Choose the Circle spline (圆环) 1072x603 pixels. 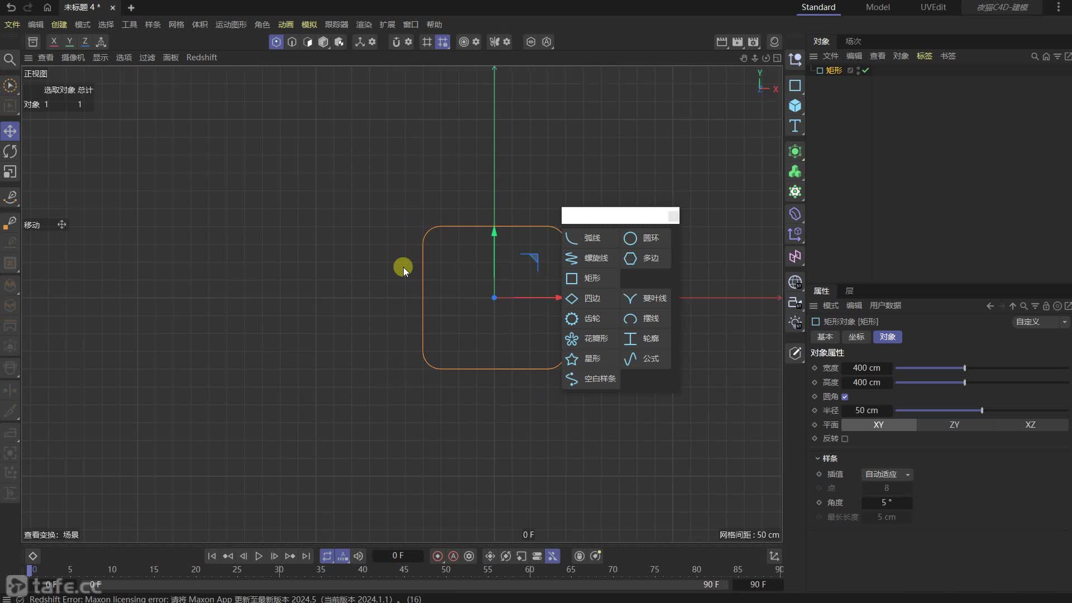click(645, 238)
